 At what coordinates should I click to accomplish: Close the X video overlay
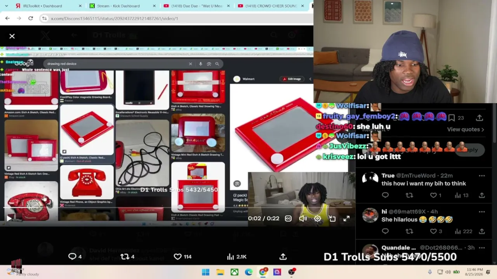click(x=12, y=36)
